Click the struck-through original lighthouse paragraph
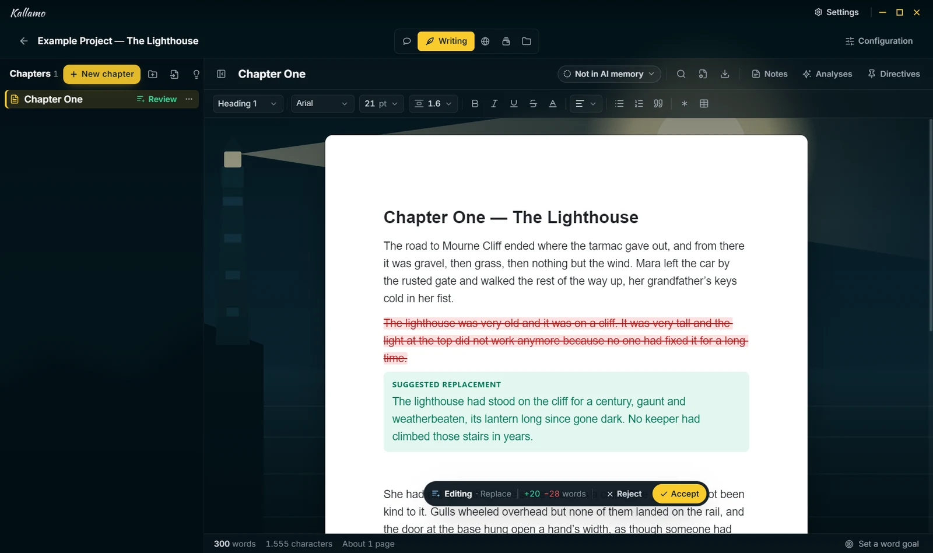The width and height of the screenshot is (933, 553). point(566,340)
